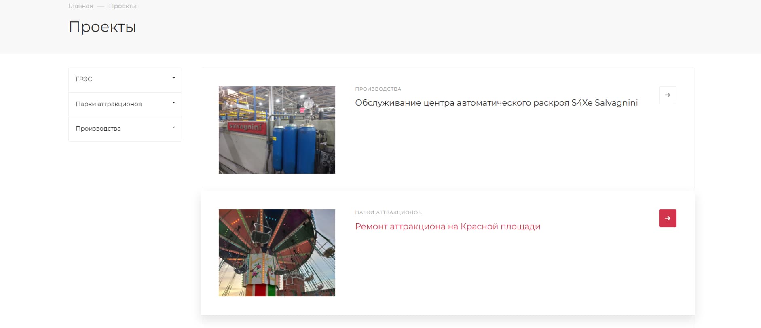Viewport: 761px width, 328px height.
Task: Click the gray arrow button on Salvagnini project
Action: click(667, 95)
